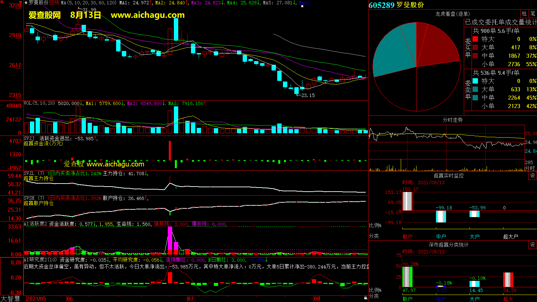This screenshot has height=302, width=537.
Task: Select the SVZJ indicator label
Action: pyautogui.click(x=29, y=138)
